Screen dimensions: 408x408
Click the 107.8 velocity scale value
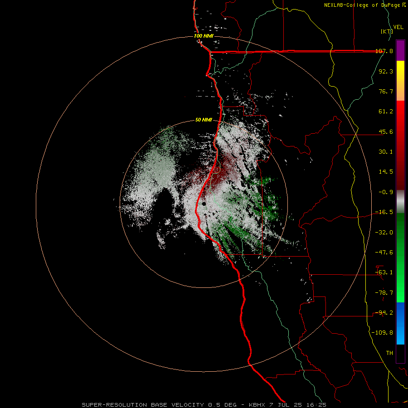(x=384, y=51)
